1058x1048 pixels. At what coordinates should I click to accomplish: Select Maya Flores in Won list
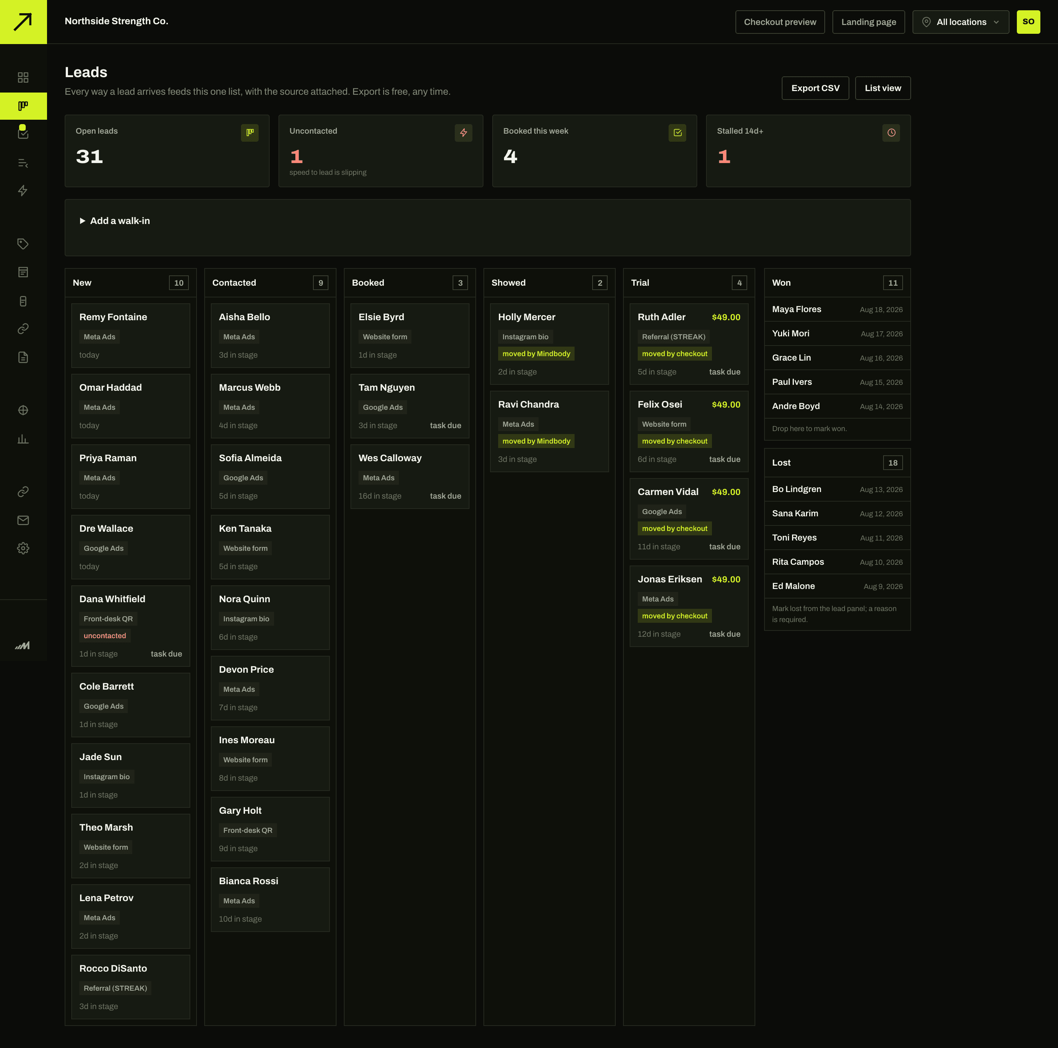[837, 309]
